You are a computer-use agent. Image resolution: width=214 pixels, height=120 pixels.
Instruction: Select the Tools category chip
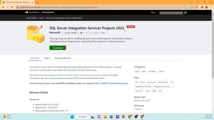[137, 71]
